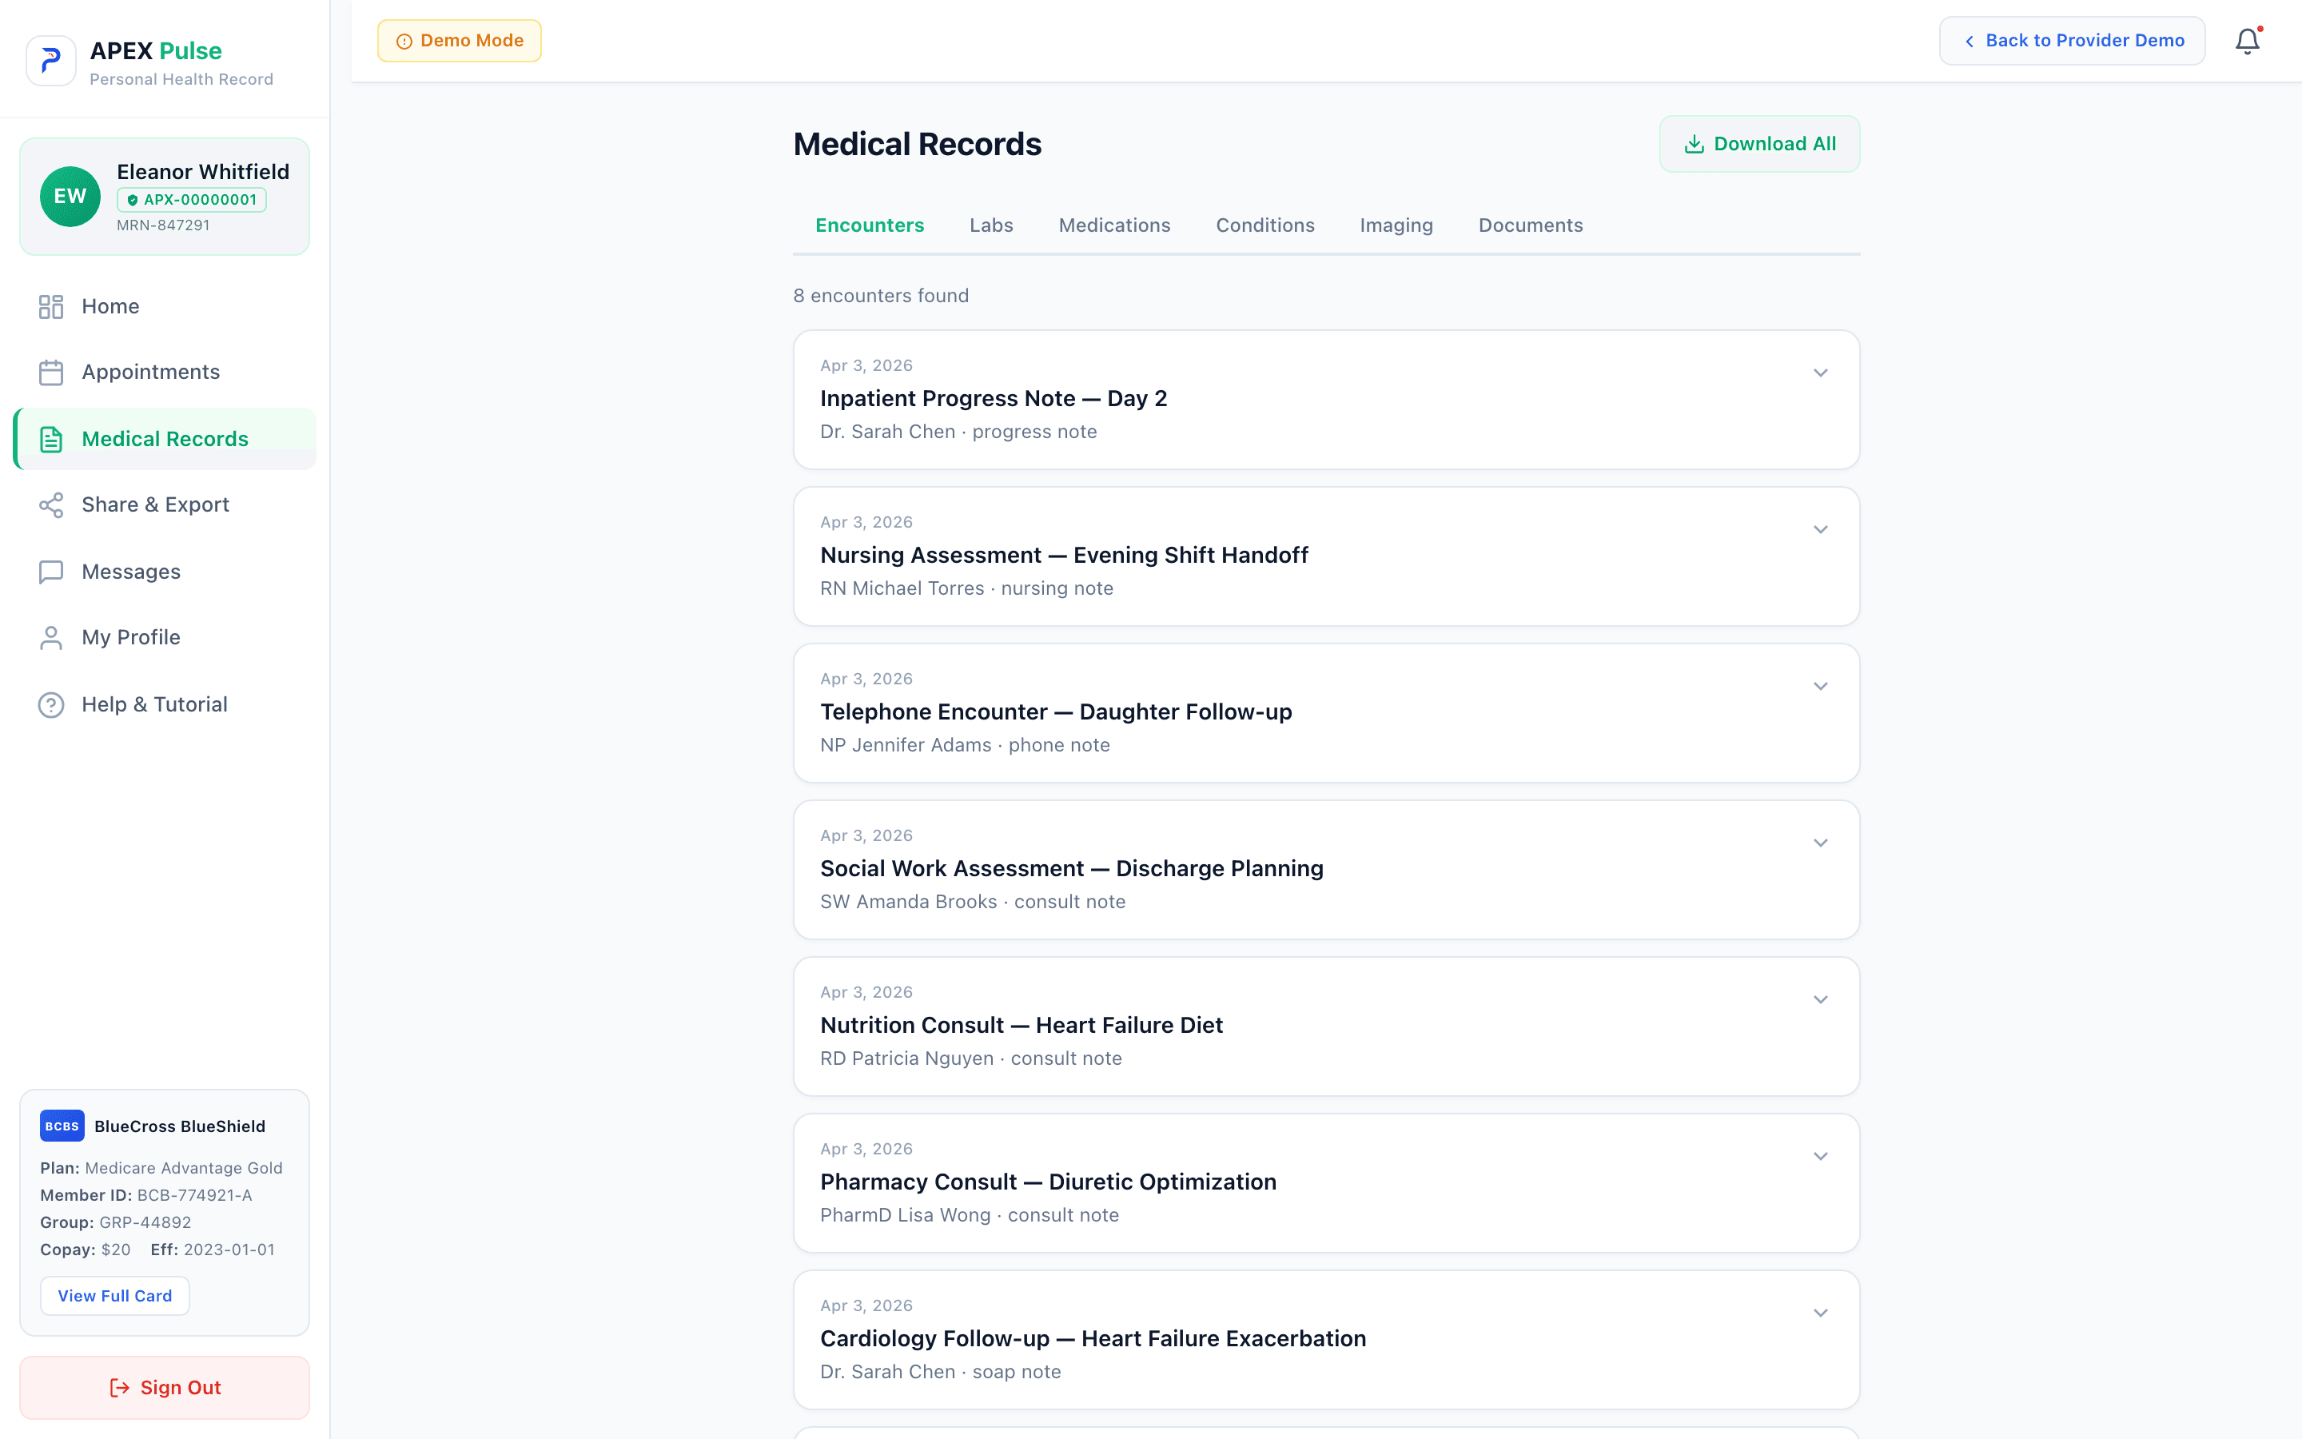The height and width of the screenshot is (1439, 2302).
Task: Open Share & Export page
Action: pyautogui.click(x=165, y=504)
